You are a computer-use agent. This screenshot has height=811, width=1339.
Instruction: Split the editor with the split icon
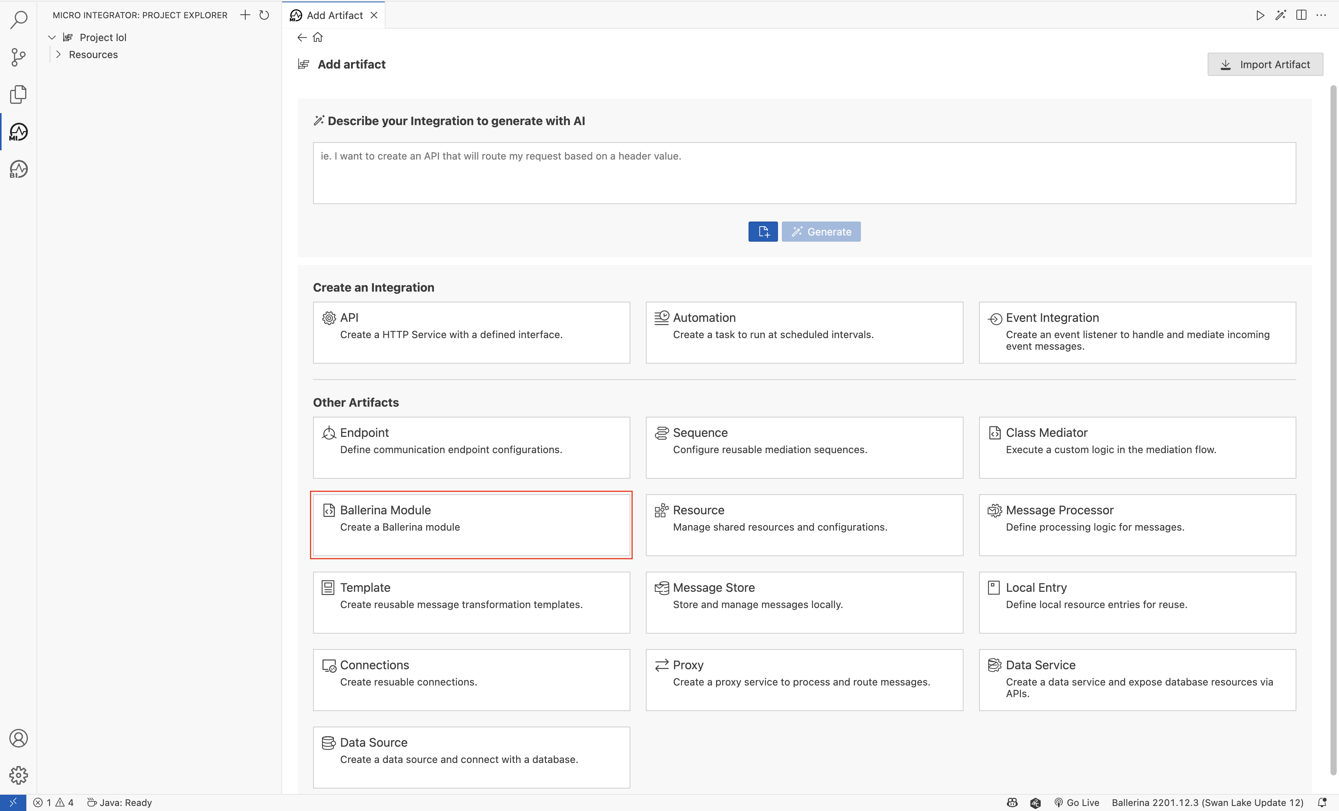tap(1301, 15)
